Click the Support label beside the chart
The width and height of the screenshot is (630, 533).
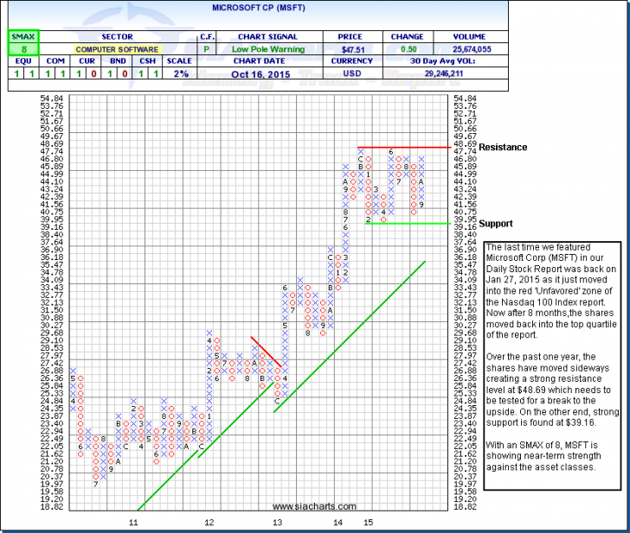(x=496, y=224)
